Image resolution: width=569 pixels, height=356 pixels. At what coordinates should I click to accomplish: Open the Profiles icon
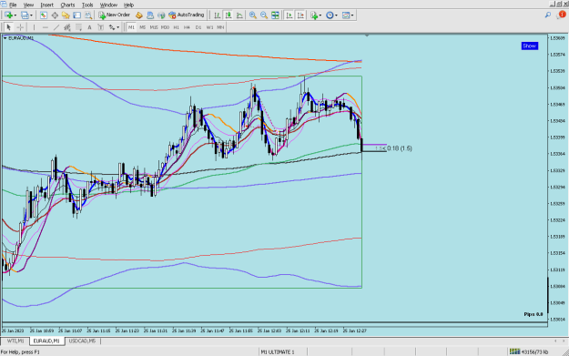[x=25, y=15]
